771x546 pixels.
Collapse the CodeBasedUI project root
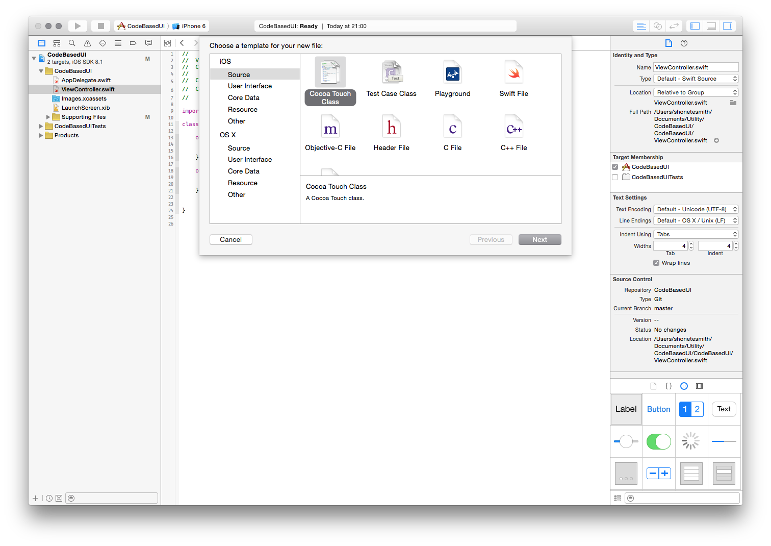[34, 58]
